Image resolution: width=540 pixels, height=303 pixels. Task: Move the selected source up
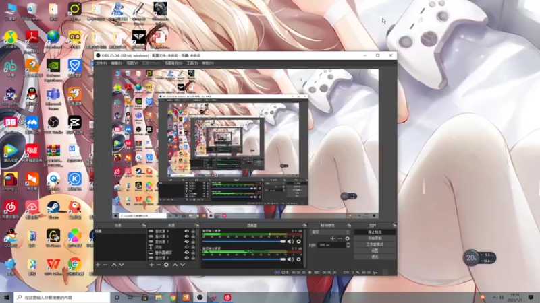coord(175,265)
